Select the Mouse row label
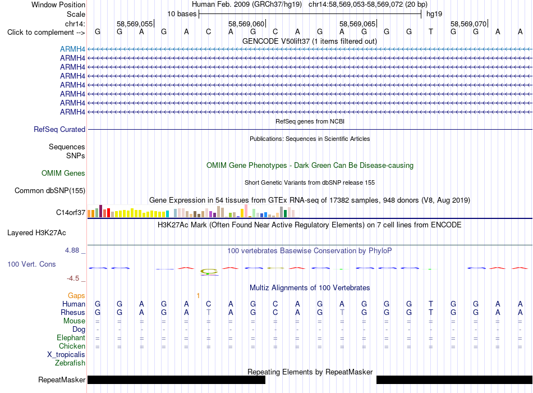The height and width of the screenshot is (393, 533). [74, 321]
